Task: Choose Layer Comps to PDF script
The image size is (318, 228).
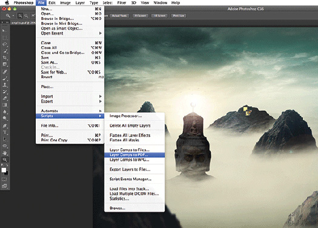Action: [134, 155]
